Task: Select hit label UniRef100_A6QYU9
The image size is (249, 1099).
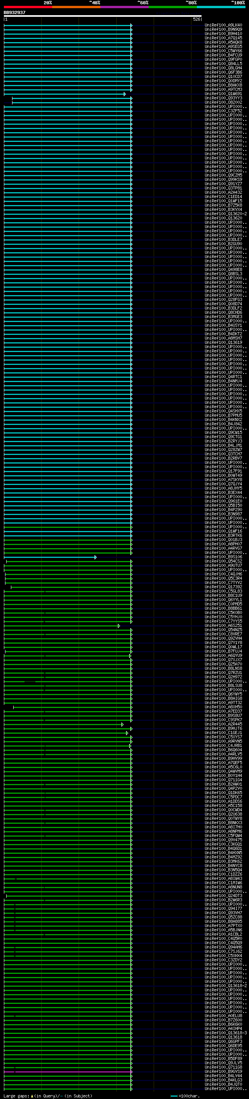Action: pyautogui.click(x=223, y=655)
